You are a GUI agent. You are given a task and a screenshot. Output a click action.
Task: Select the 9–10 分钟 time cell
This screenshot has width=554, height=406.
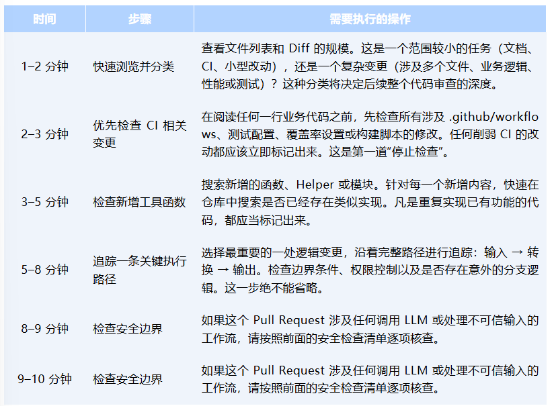click(x=45, y=379)
